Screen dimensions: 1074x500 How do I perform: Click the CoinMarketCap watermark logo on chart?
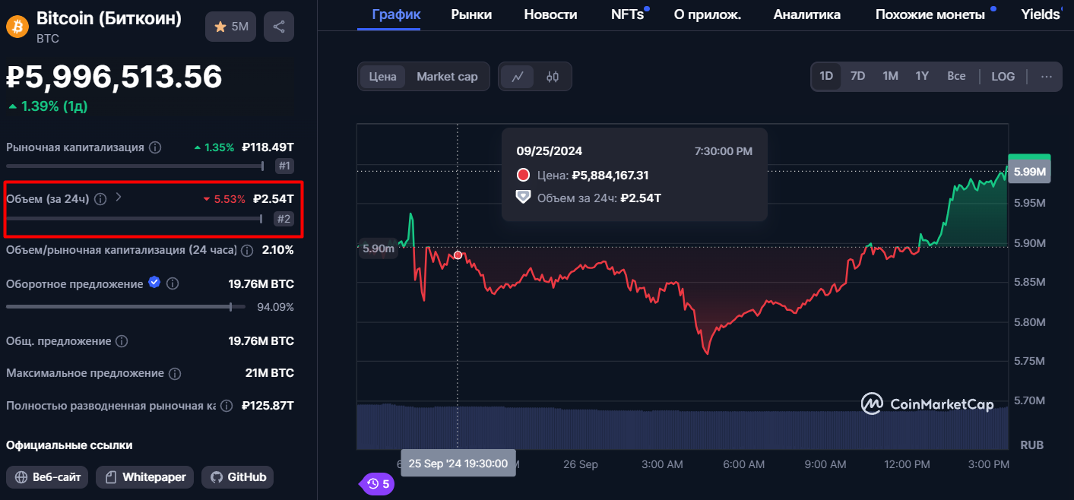(927, 404)
